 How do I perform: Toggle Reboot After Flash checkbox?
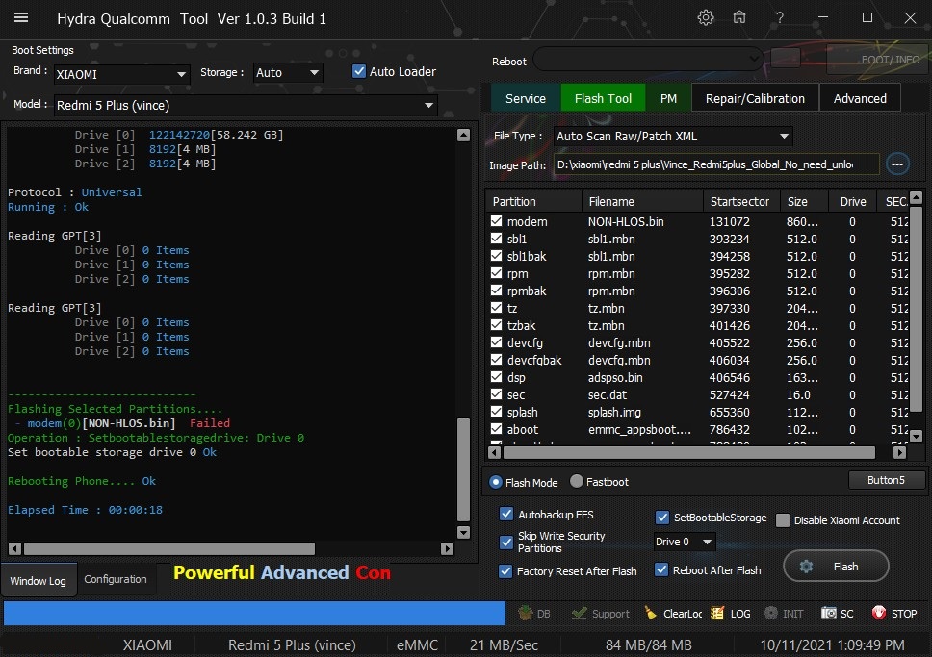click(660, 569)
